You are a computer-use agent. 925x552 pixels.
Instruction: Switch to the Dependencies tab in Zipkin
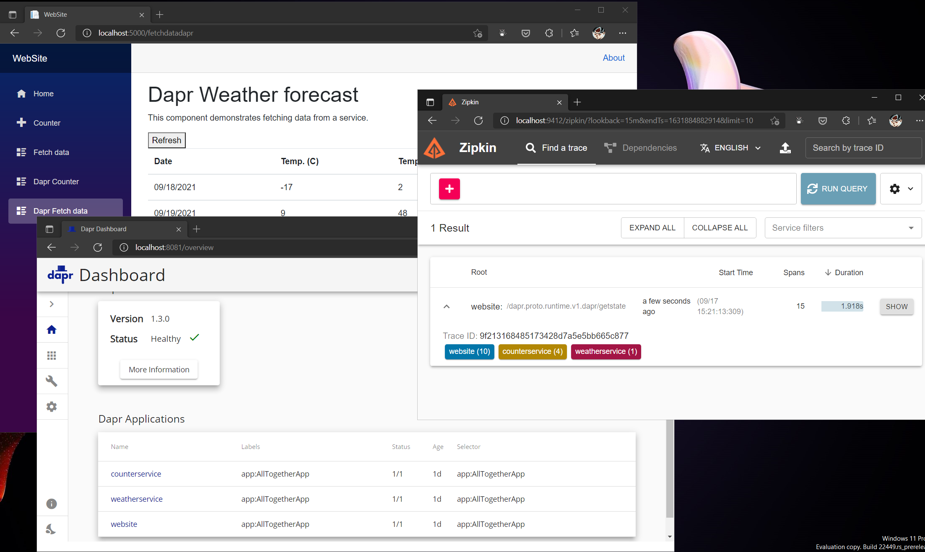click(x=641, y=148)
